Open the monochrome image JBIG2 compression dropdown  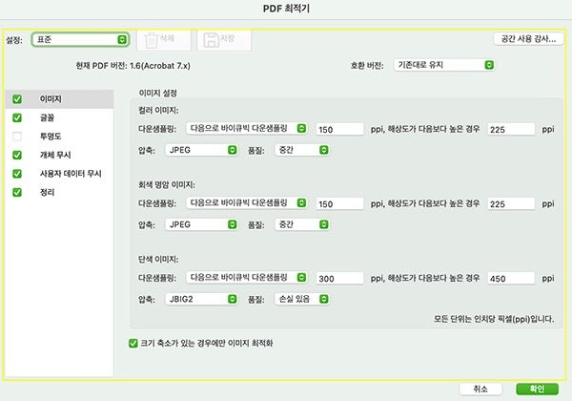coord(200,299)
